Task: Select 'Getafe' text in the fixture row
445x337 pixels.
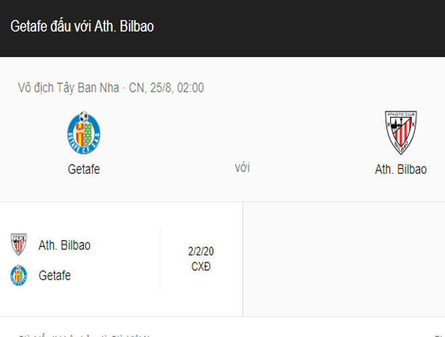Action: click(x=55, y=276)
